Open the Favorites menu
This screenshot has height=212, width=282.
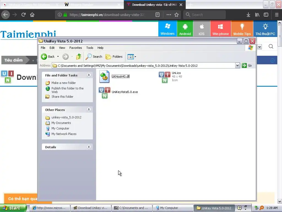[75, 48]
